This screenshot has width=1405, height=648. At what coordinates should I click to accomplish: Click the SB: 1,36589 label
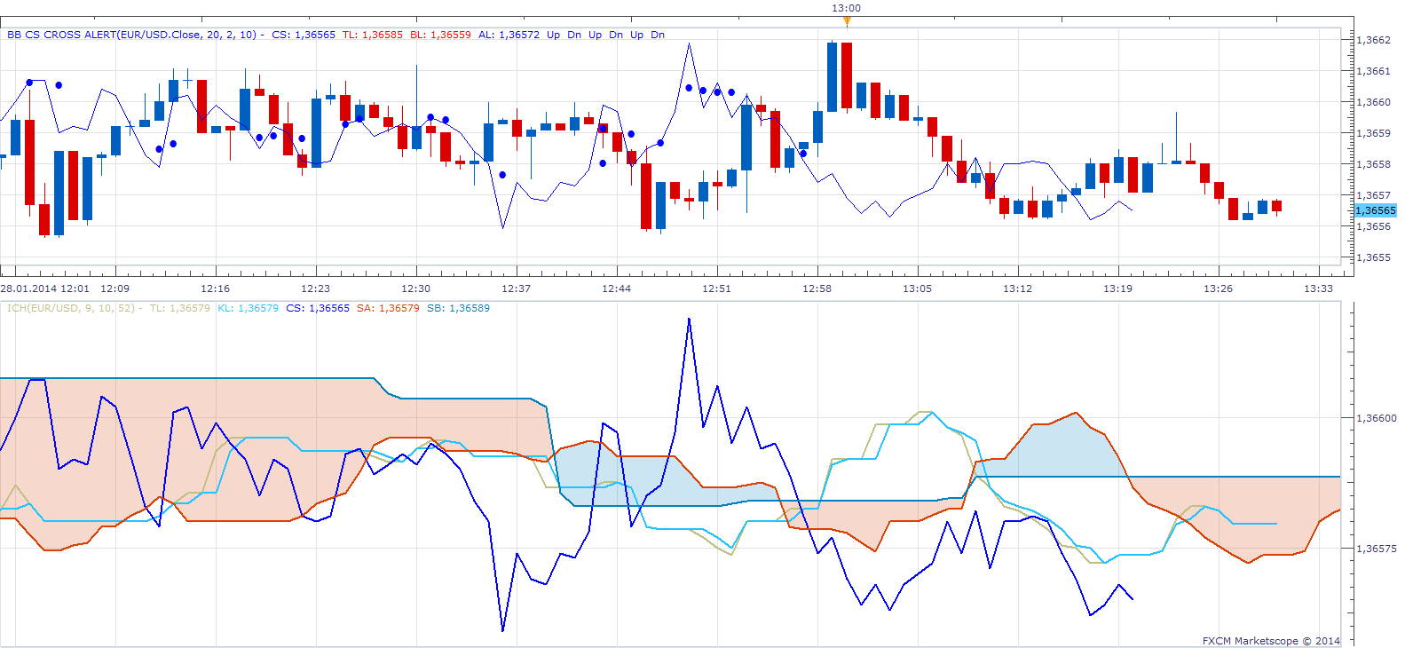pos(458,308)
